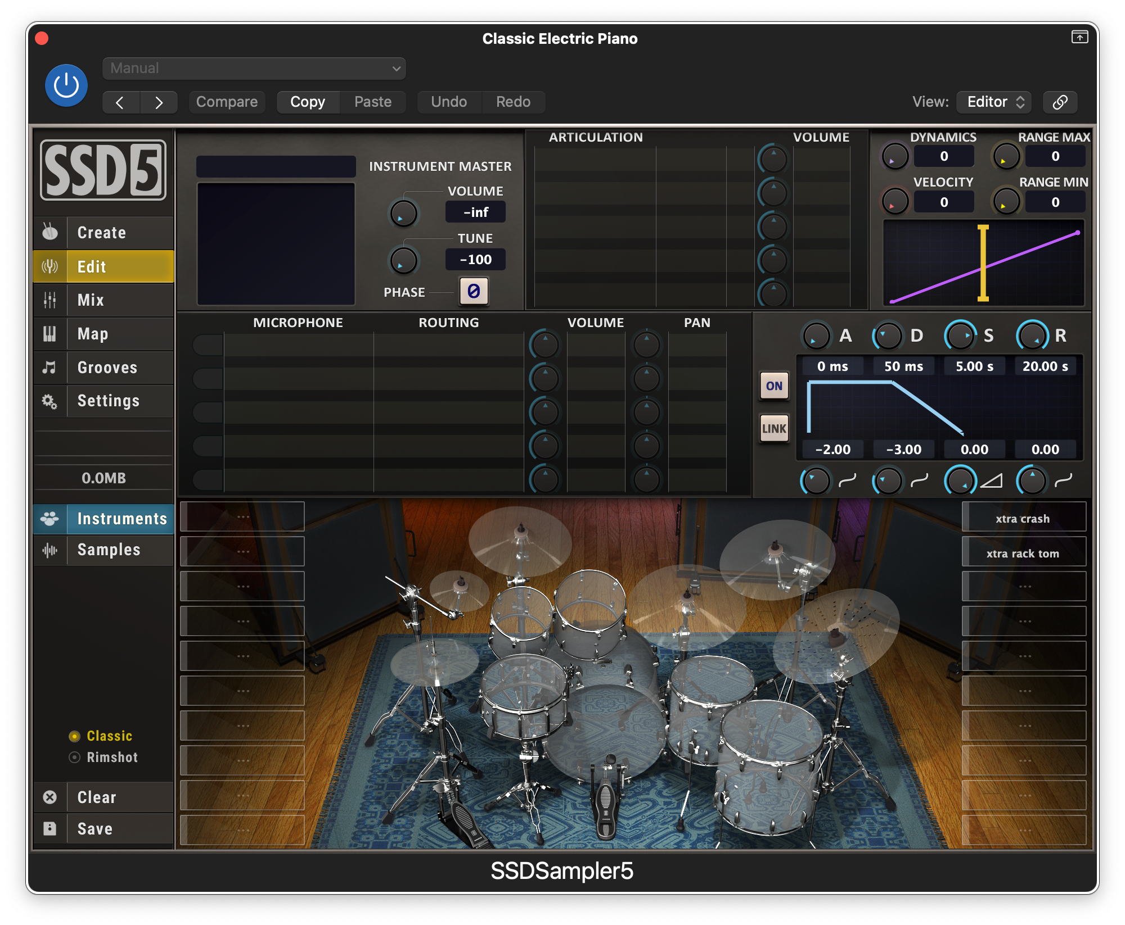Image resolution: width=1125 pixels, height=925 pixels.
Task: Open Settings via the gear icon
Action: pyautogui.click(x=49, y=401)
